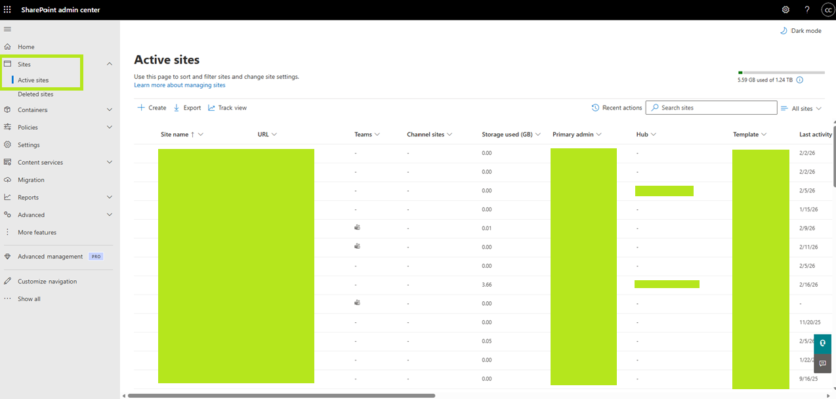Collapse the Sites section chevron
836x399 pixels.
pyautogui.click(x=110, y=64)
